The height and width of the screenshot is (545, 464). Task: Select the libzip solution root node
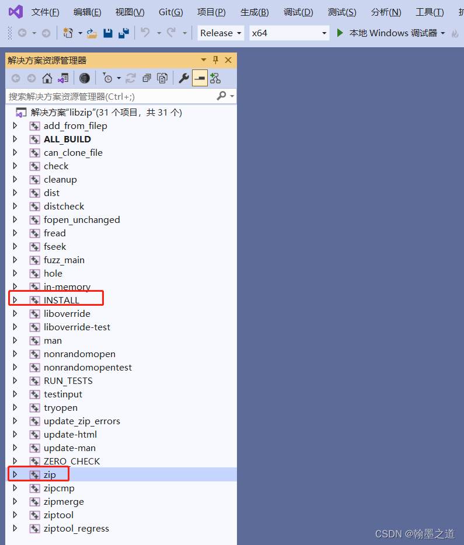click(x=106, y=112)
